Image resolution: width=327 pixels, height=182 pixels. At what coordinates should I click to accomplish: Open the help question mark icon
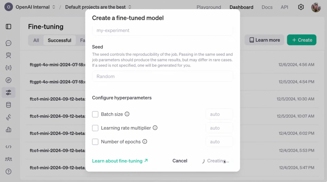click(x=8, y=171)
